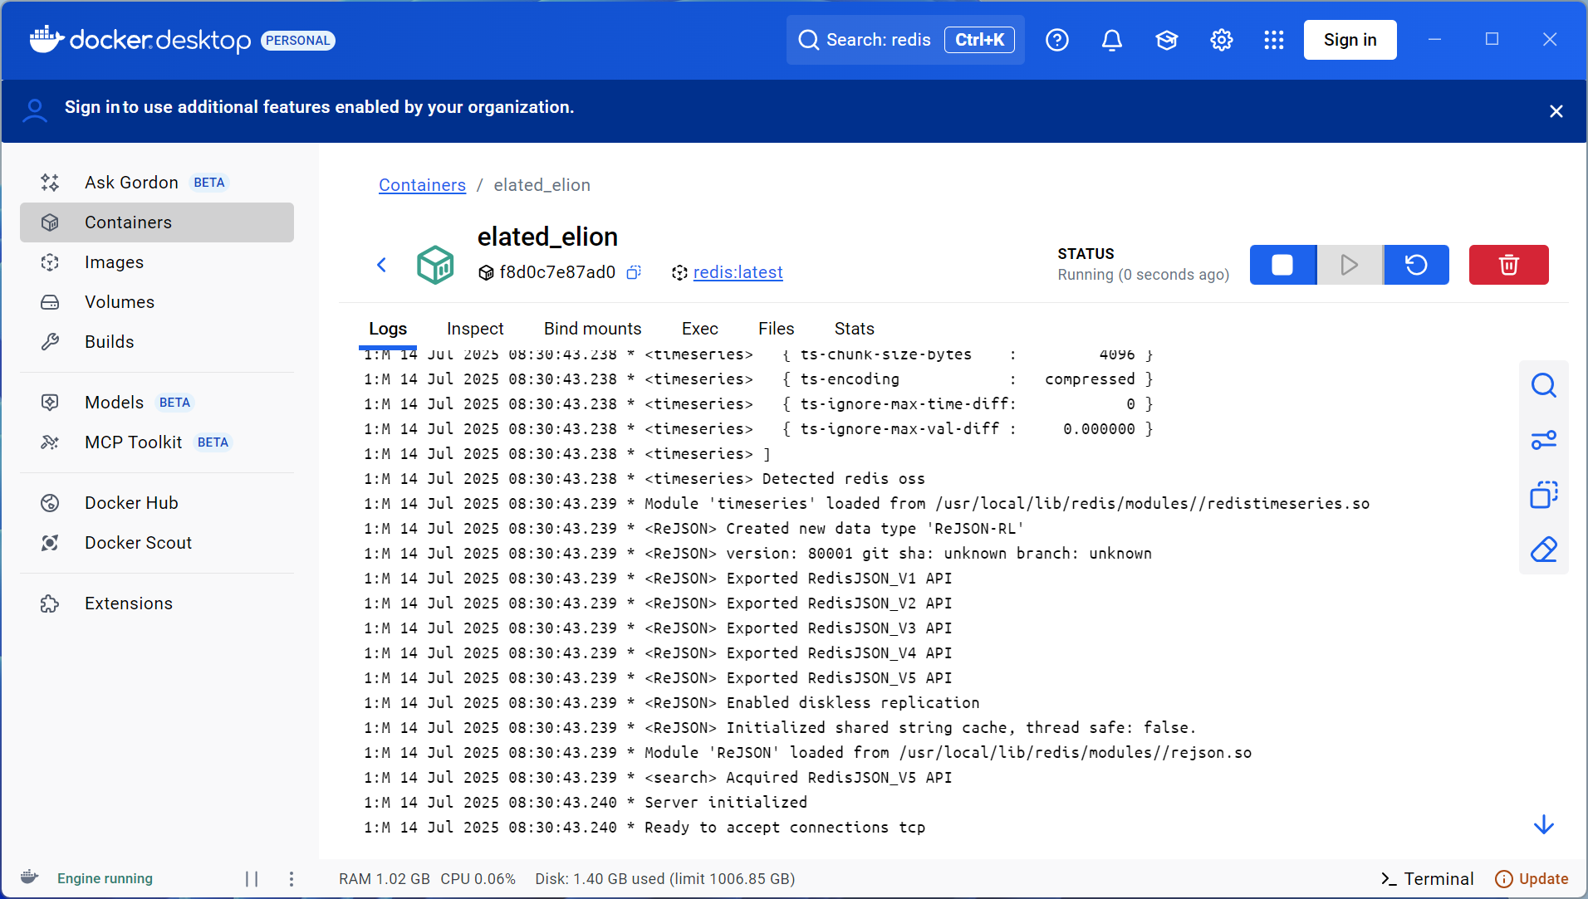Image resolution: width=1588 pixels, height=899 pixels.
Task: Open the Help center question mark icon
Action: point(1057,40)
